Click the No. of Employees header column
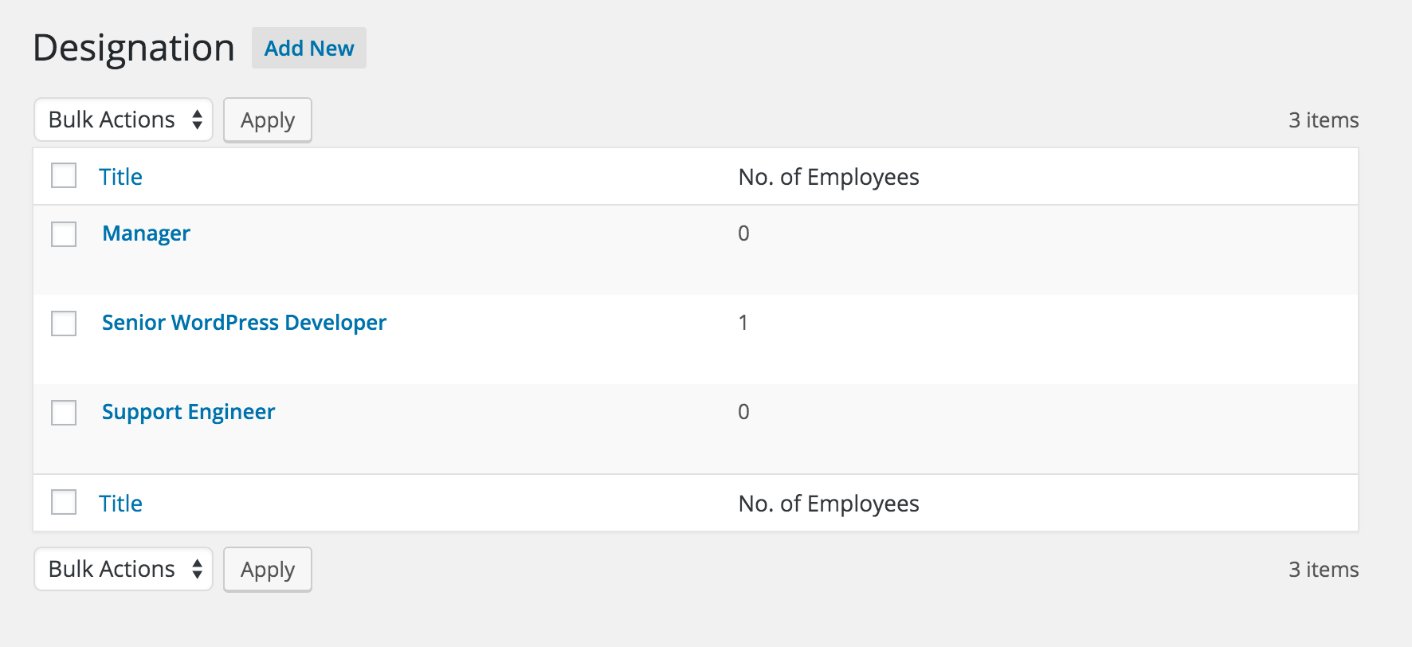Viewport: 1412px width, 647px height. [x=829, y=177]
